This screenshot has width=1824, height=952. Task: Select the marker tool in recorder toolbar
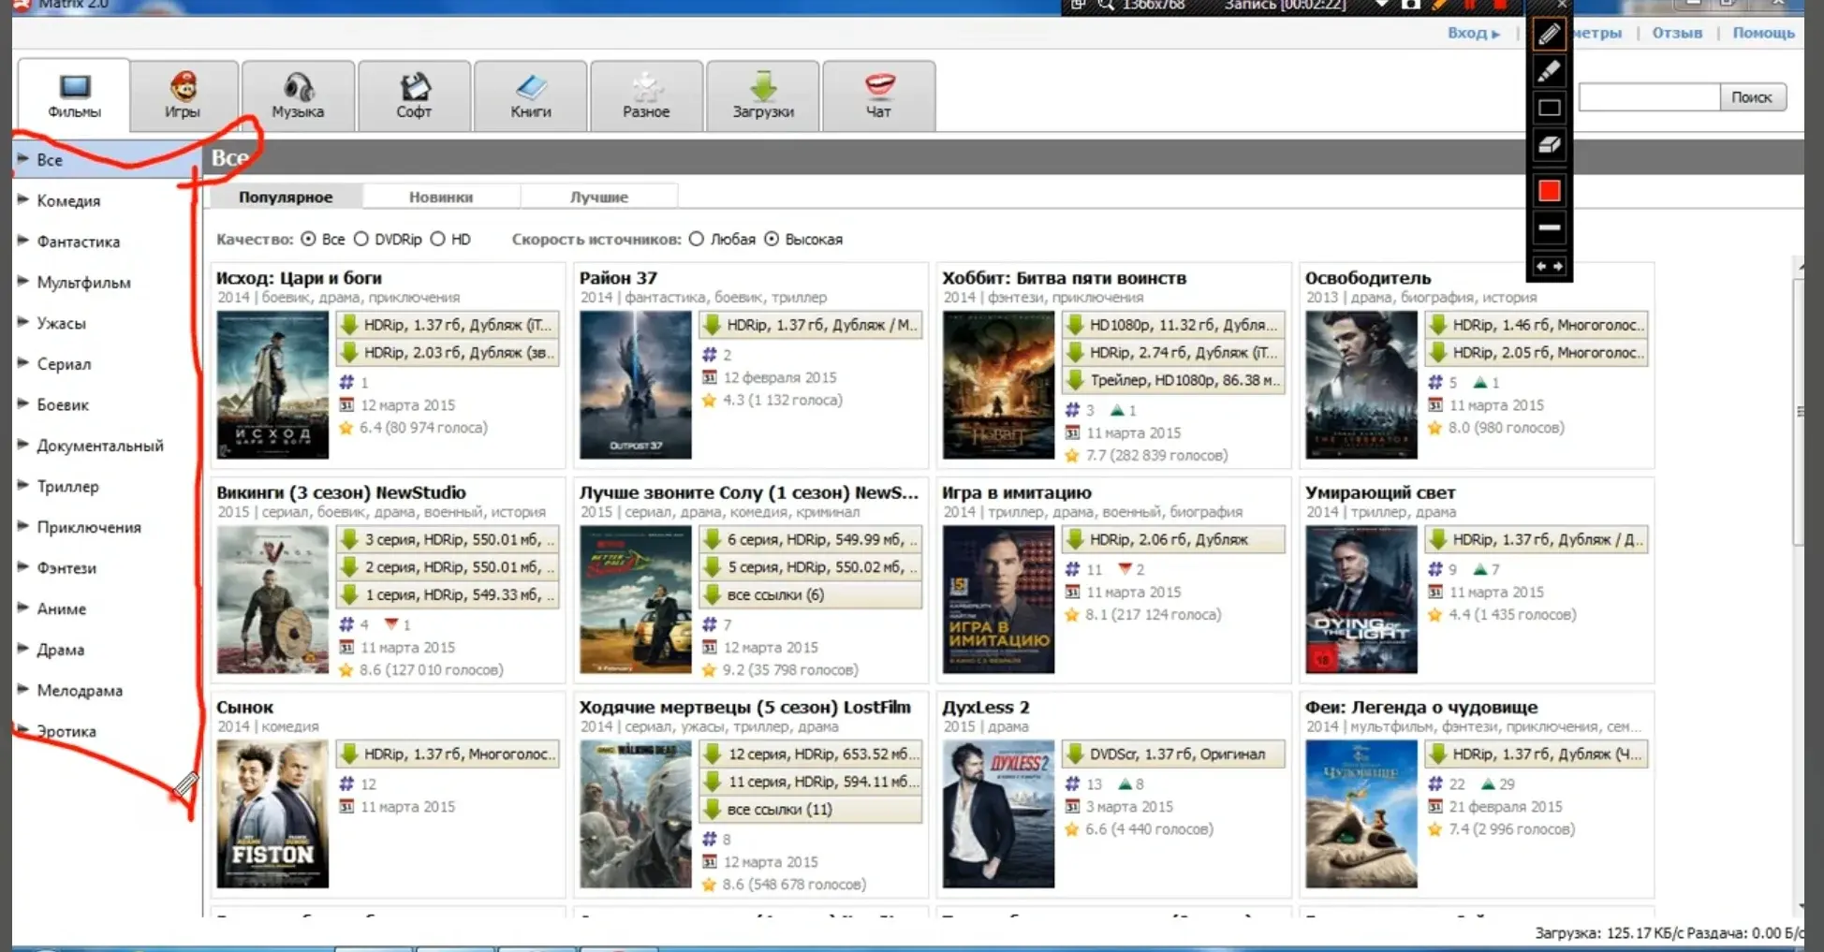[1550, 71]
